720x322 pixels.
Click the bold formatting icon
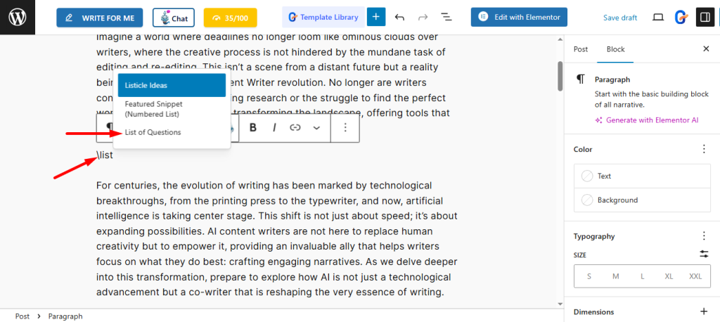click(x=252, y=127)
